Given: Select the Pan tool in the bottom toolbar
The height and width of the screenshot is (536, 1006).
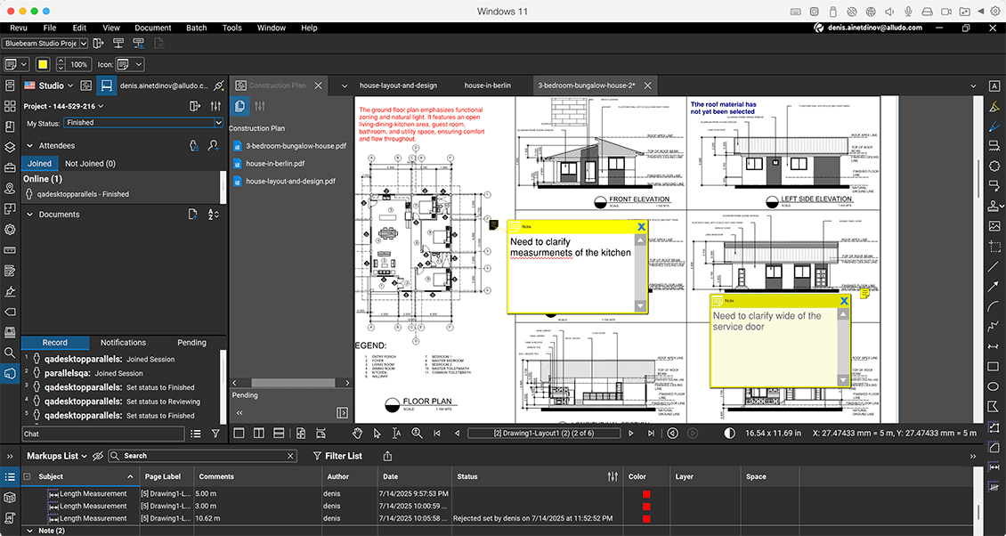Looking at the screenshot, I should (358, 434).
